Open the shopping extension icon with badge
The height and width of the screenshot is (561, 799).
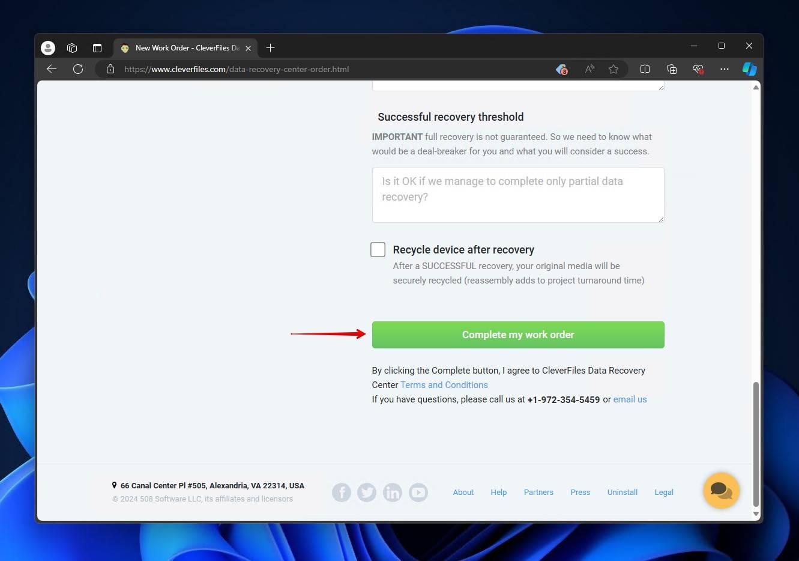coord(562,69)
